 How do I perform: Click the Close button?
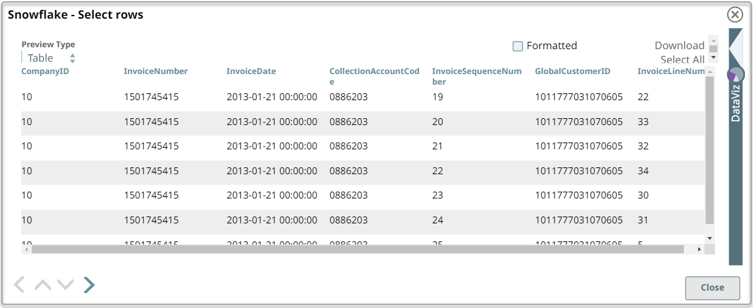click(x=713, y=287)
